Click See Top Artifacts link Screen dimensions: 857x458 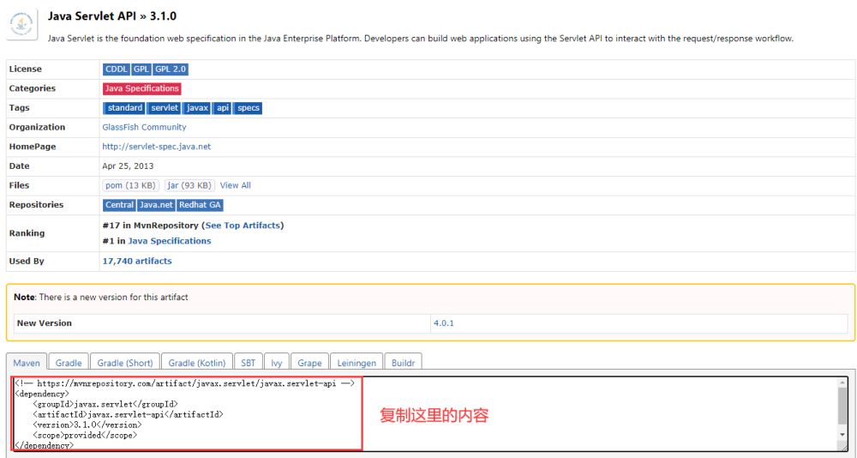(x=243, y=226)
